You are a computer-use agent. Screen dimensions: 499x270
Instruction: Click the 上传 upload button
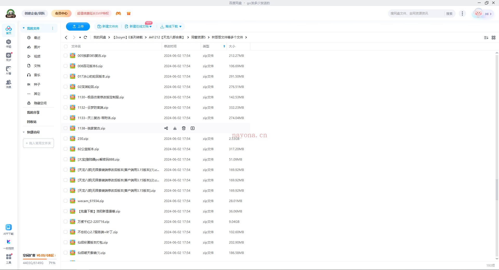pos(78,26)
